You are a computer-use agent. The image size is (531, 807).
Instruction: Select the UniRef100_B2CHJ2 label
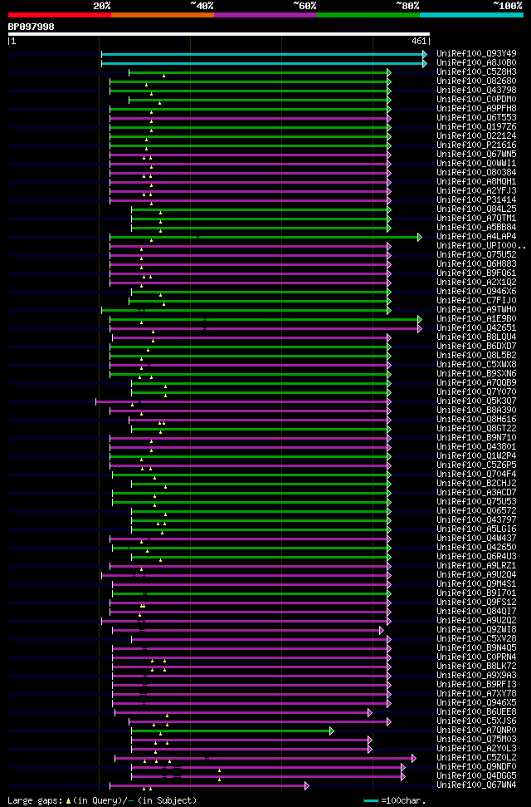coord(476,483)
